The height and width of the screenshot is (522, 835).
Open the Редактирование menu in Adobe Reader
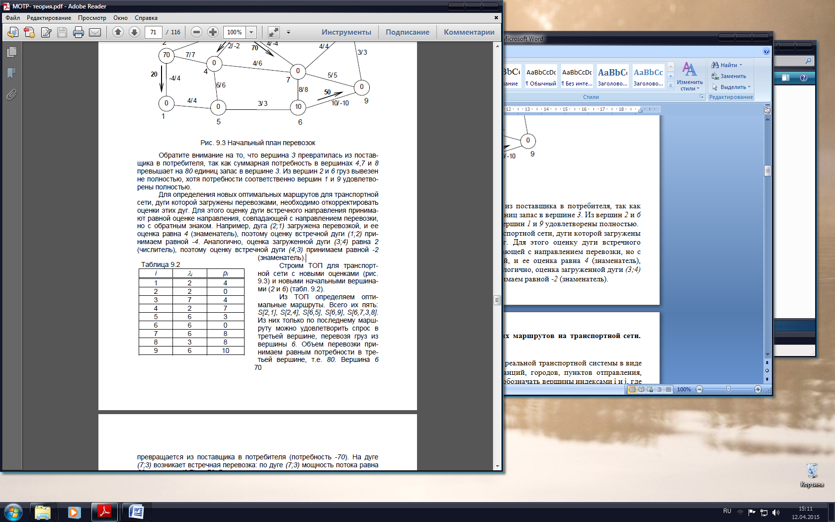(x=49, y=18)
